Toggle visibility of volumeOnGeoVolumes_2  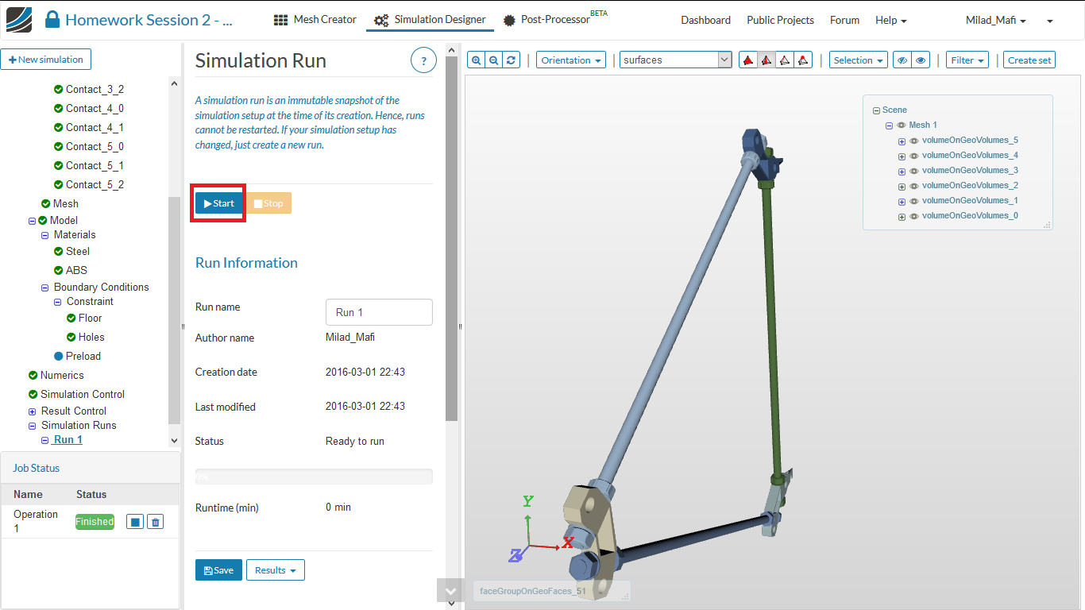pos(914,186)
